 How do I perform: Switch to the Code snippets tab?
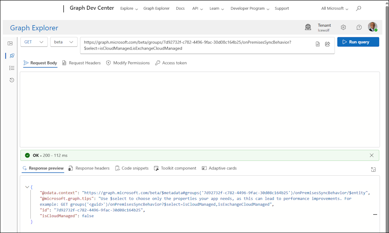coord(132,168)
